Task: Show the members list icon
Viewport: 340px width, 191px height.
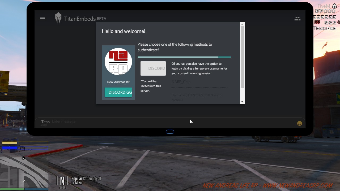Action: (x=297, y=19)
